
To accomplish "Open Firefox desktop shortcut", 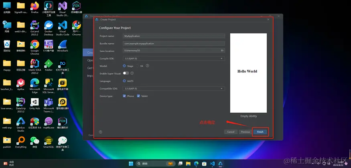I will pyautogui.click(x=34, y=8).
